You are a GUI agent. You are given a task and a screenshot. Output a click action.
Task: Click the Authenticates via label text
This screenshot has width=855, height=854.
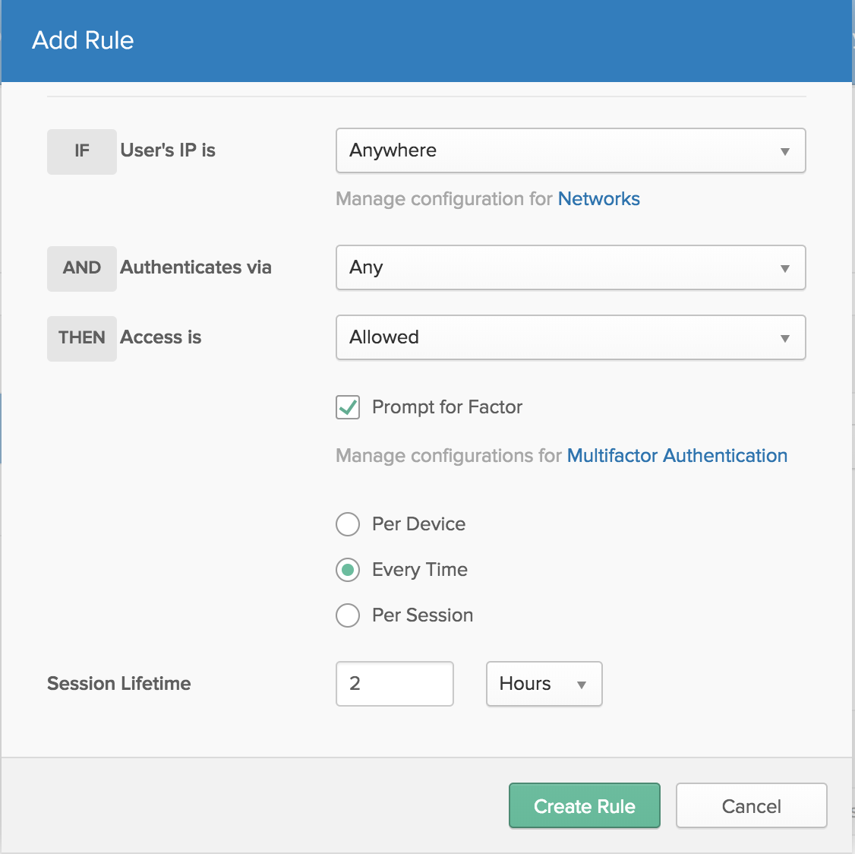[196, 267]
